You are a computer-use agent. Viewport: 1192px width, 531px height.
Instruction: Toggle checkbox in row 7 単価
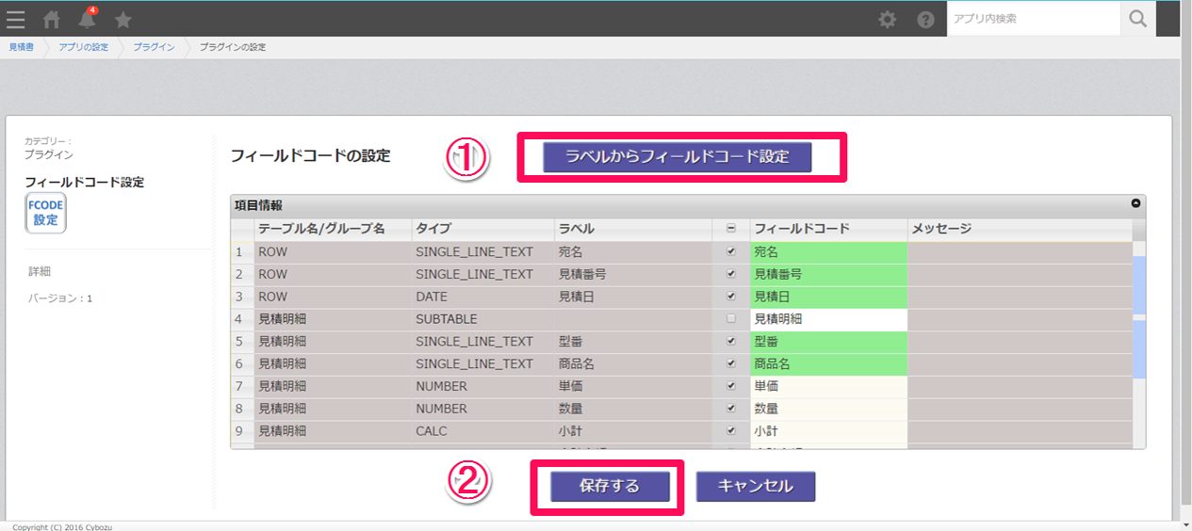731,386
